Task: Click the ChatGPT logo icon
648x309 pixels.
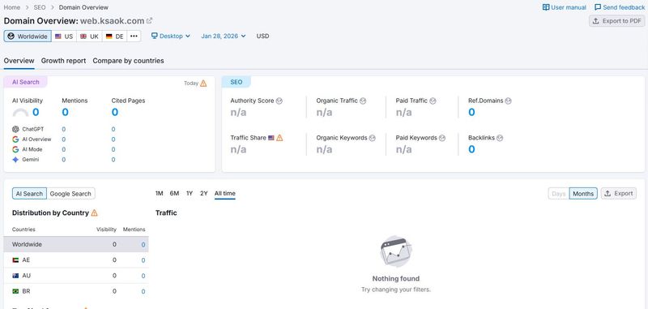Action: tap(15, 129)
